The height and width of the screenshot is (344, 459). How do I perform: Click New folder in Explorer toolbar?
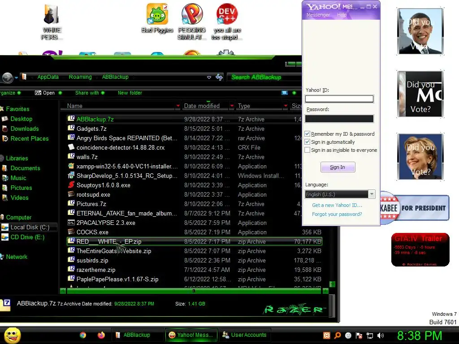click(x=130, y=93)
